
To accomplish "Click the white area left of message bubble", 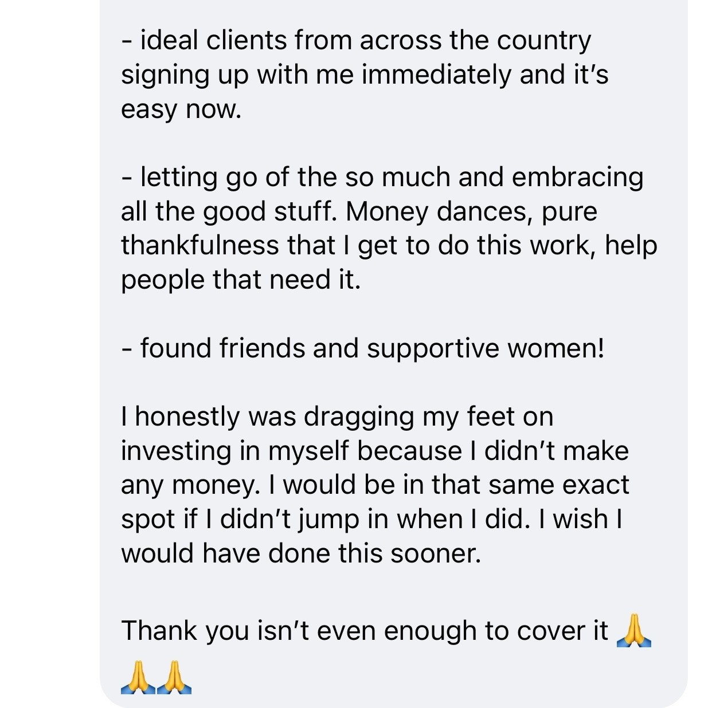I will pyautogui.click(x=49, y=344).
